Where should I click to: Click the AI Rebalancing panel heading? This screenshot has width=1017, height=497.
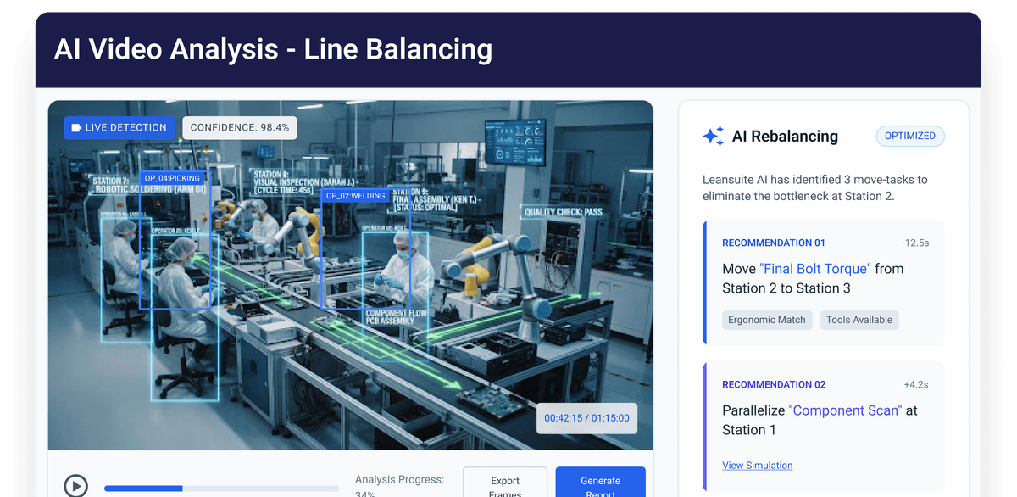(x=785, y=137)
